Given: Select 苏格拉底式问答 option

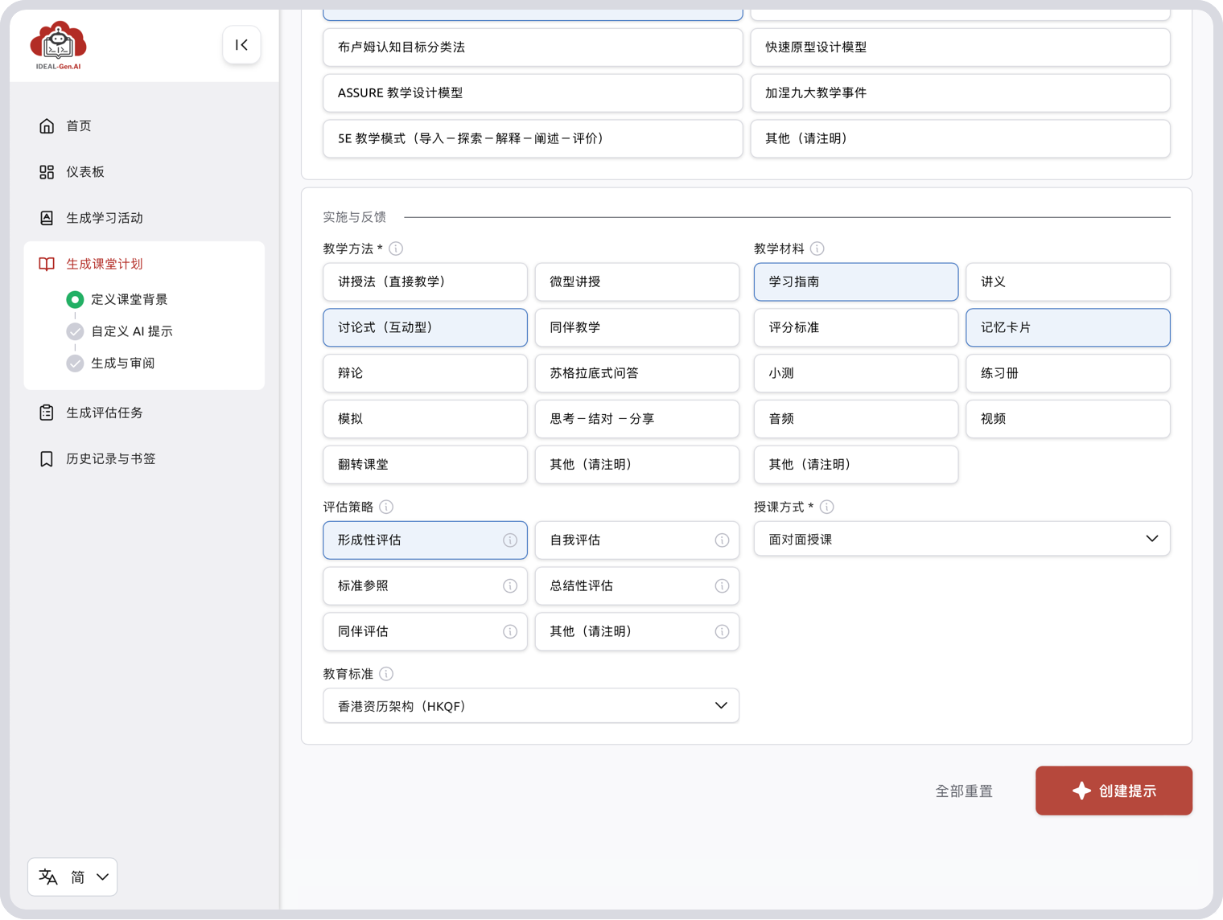Looking at the screenshot, I should pos(637,373).
